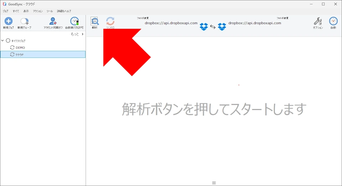Open the 自動 clock icon settings
This screenshot has width=342, height=186.
[333, 21]
